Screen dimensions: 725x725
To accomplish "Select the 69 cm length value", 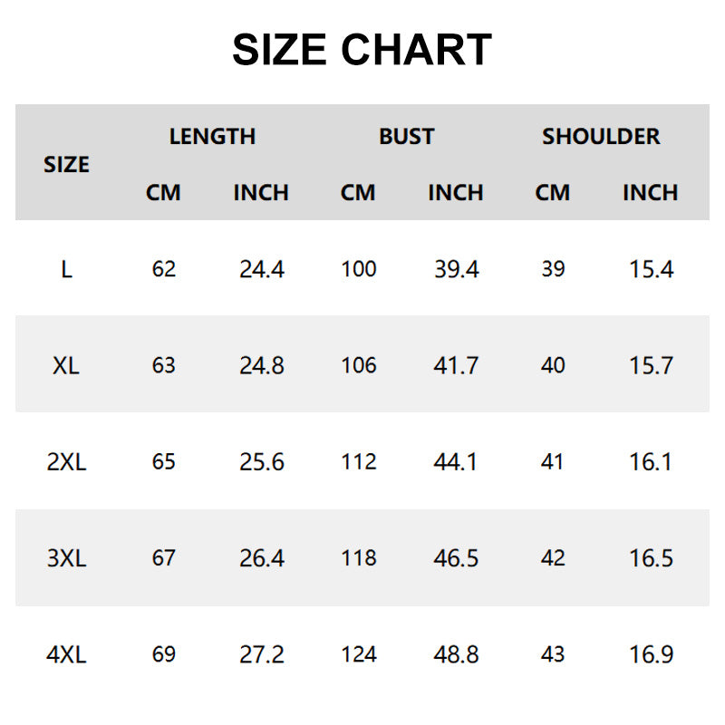I will coord(163,654).
